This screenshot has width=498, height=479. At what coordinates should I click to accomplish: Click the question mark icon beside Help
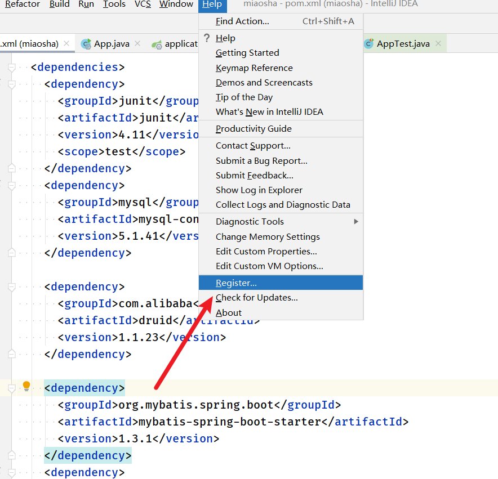tap(207, 38)
